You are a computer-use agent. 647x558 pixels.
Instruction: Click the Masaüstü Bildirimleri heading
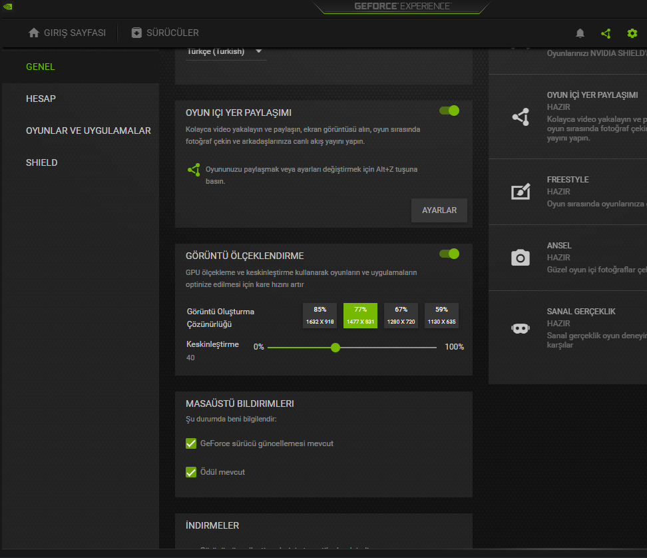coord(240,404)
